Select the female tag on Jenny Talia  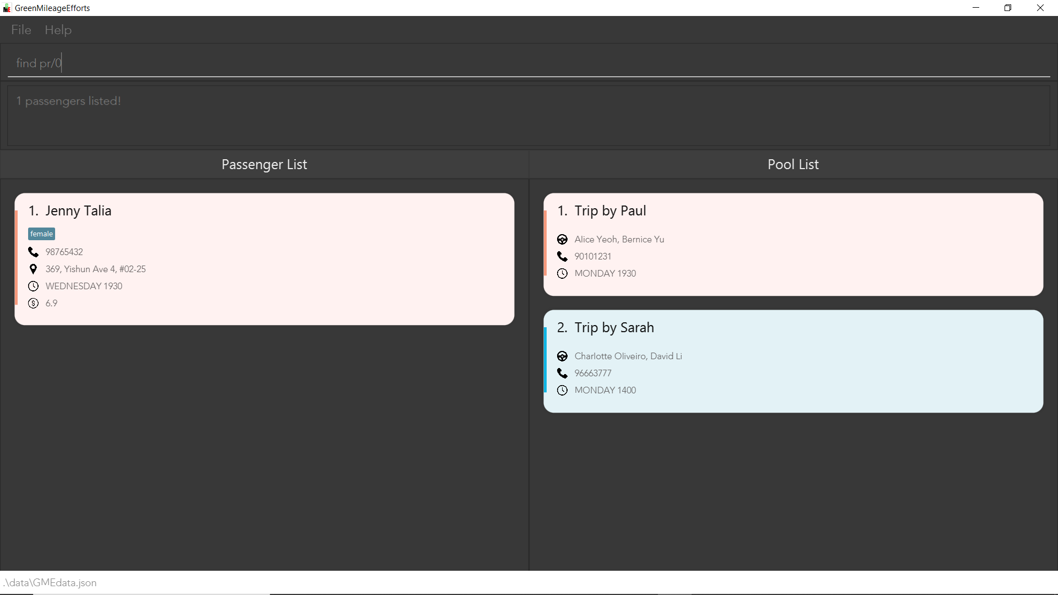click(x=41, y=234)
